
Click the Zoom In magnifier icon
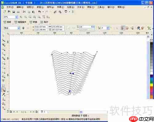click(x=21, y=17)
